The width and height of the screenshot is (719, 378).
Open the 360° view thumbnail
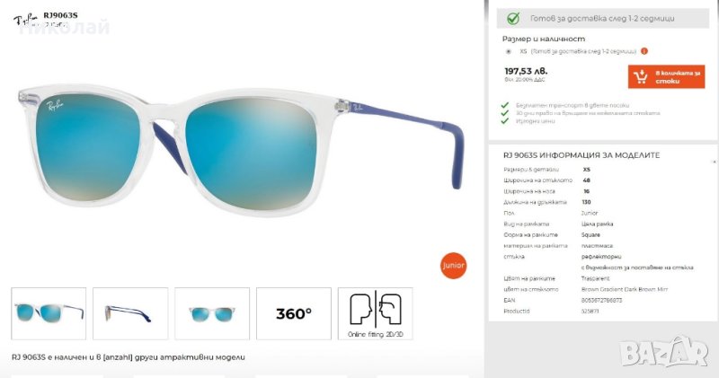[294, 314]
